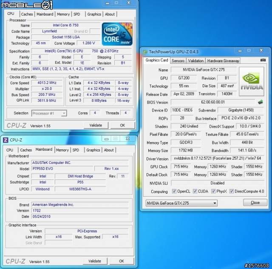Click the Driver Version field in GPU-Z
Image resolution: width=272 pixels, height=269 pixels.
217,158
